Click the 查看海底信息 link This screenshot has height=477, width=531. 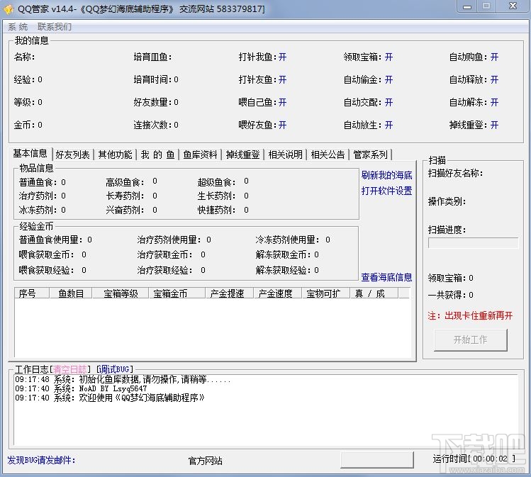point(387,277)
